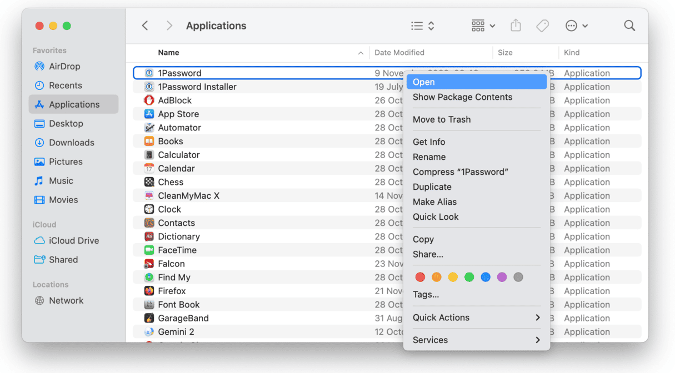Open the search magnifier icon
675x373 pixels.
(x=629, y=26)
